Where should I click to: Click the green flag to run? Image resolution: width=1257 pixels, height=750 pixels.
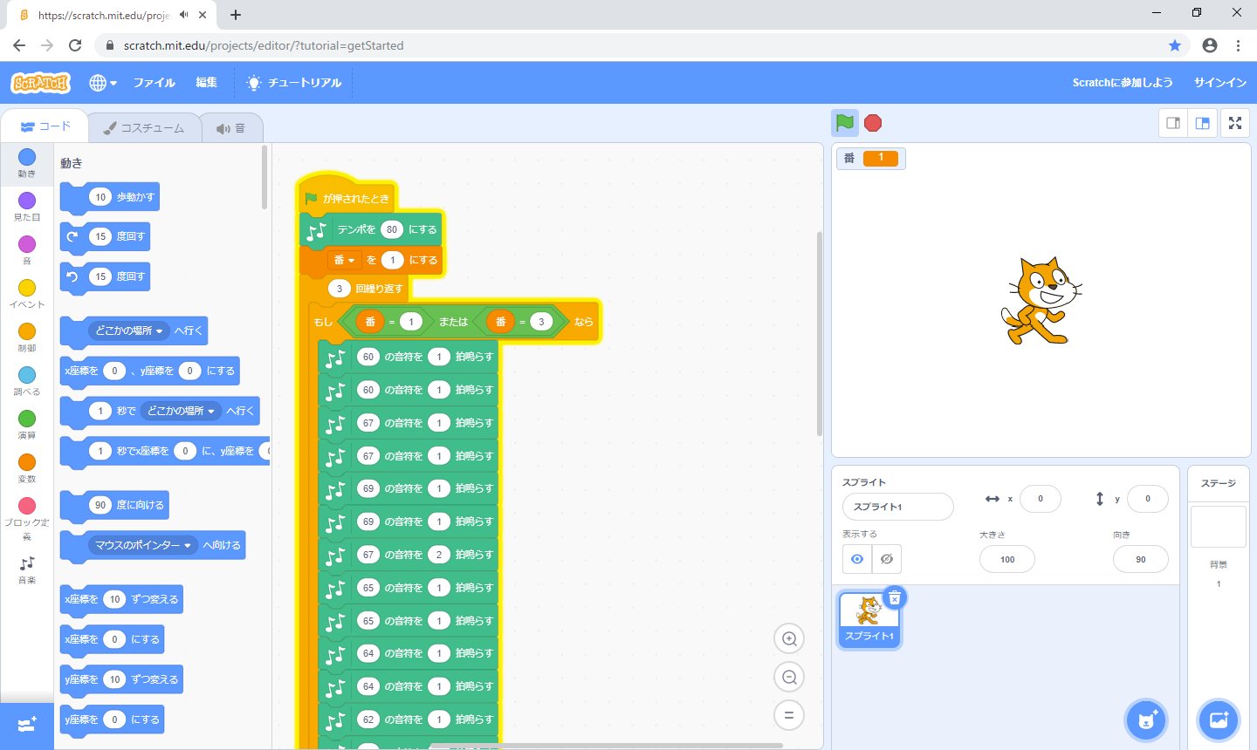click(x=844, y=123)
